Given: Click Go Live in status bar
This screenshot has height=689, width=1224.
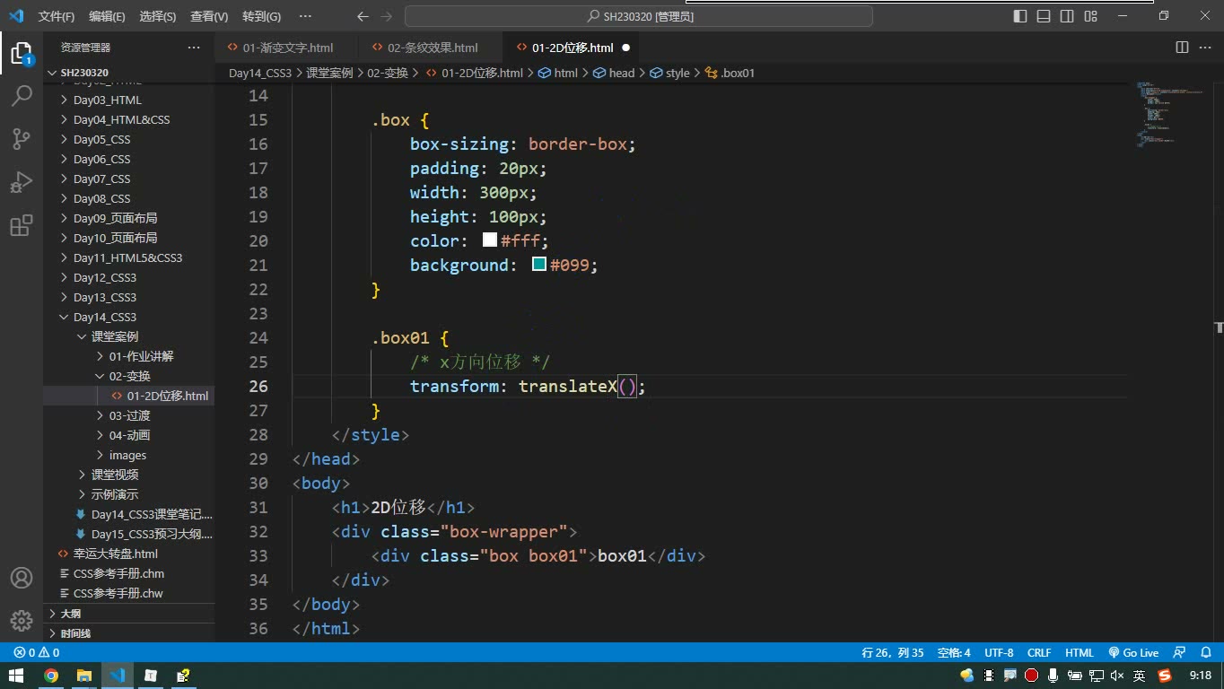Looking at the screenshot, I should pyautogui.click(x=1133, y=653).
